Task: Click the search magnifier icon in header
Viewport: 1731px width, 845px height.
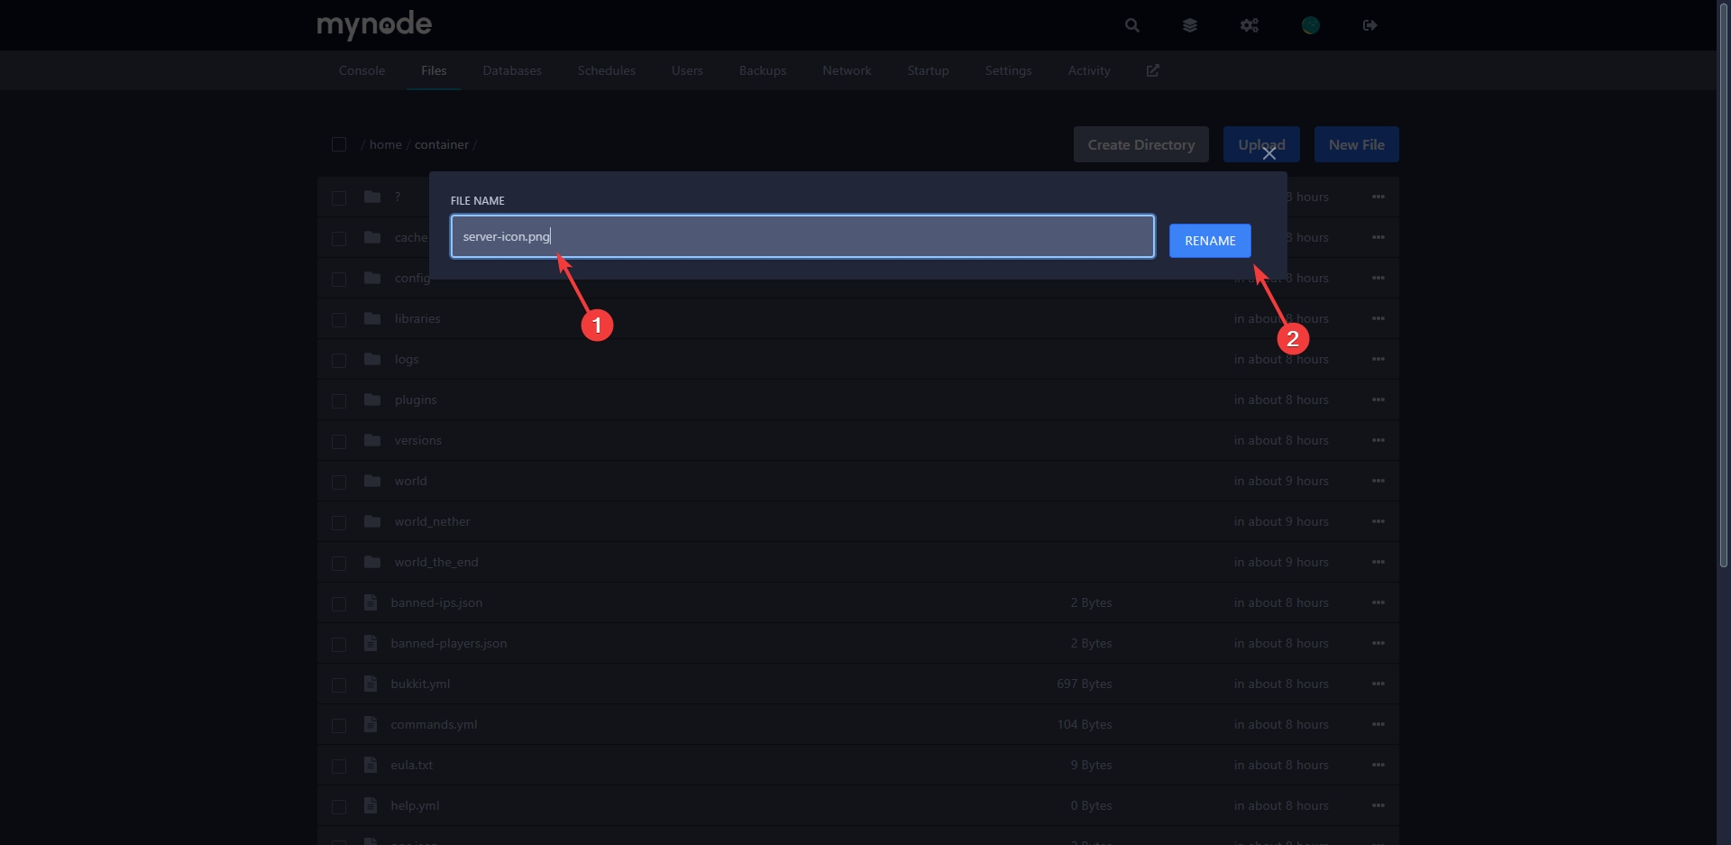Action: pos(1131,25)
